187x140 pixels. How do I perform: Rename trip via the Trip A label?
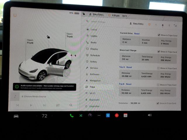122,67
